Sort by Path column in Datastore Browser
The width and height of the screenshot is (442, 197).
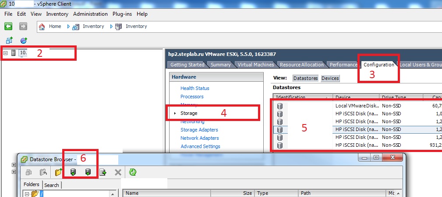tap(342, 193)
